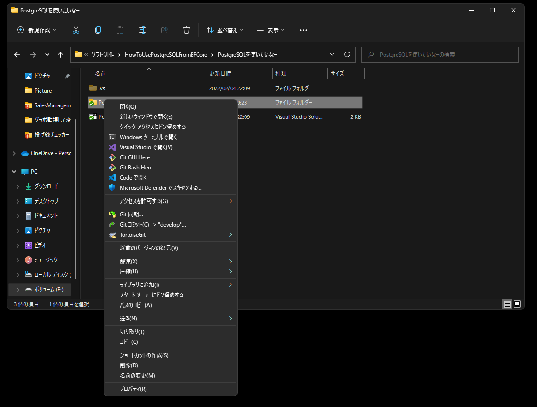The image size is (537, 407).
Task: Choose 新しいウィンドウで開く(E)
Action: pos(170,117)
